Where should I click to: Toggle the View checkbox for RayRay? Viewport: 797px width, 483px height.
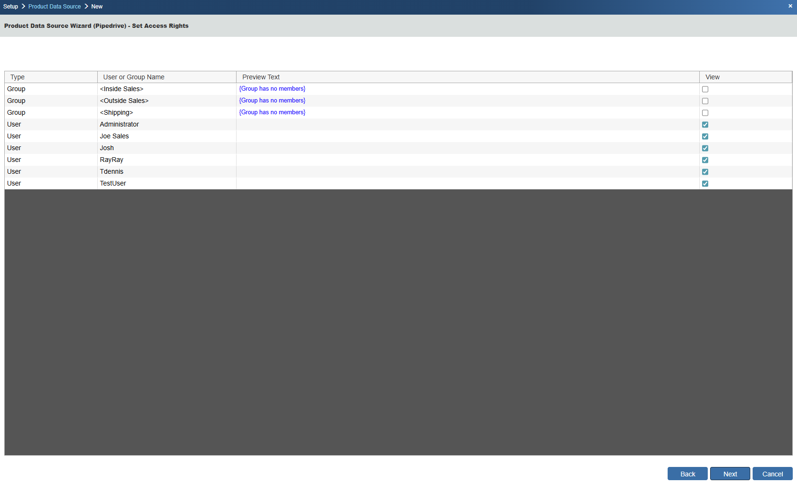point(705,160)
